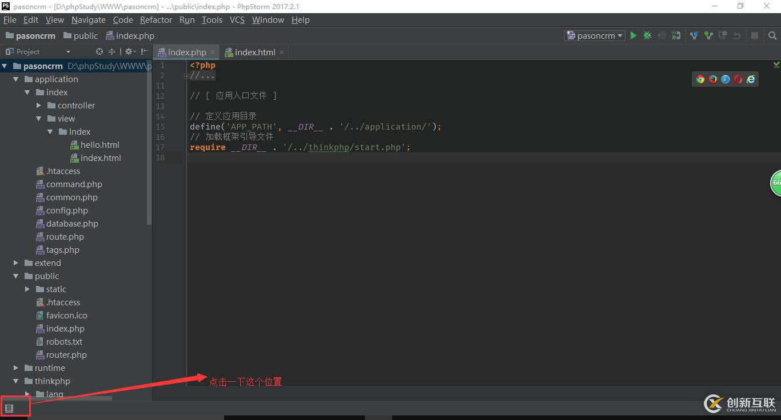
Task: Expand the static folder
Action: [x=27, y=289]
